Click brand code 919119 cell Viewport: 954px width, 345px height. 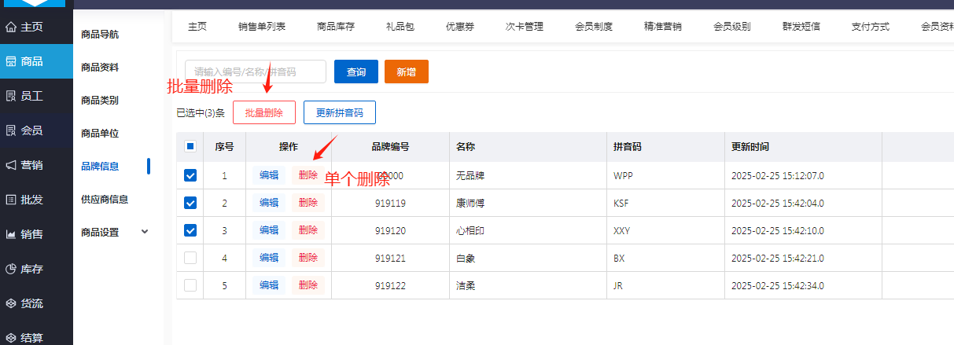(390, 204)
